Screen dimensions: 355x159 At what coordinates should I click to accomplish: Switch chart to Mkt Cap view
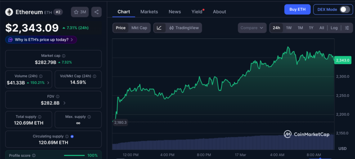coord(139,28)
